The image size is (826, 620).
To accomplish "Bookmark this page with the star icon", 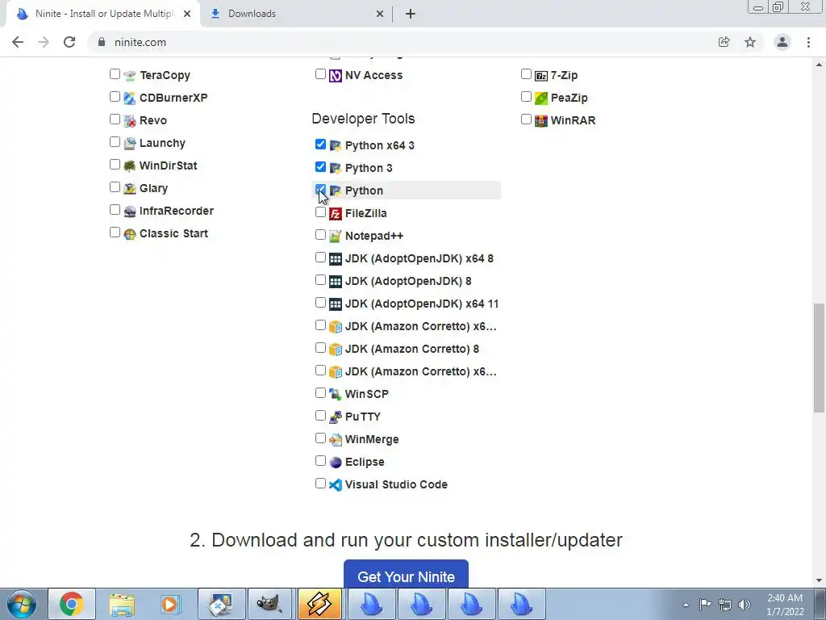I will 750,42.
